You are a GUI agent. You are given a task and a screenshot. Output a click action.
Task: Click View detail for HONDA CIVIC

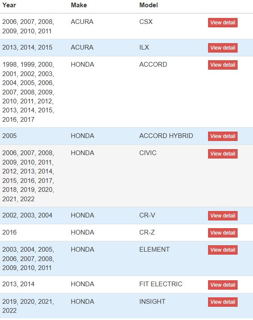(223, 154)
